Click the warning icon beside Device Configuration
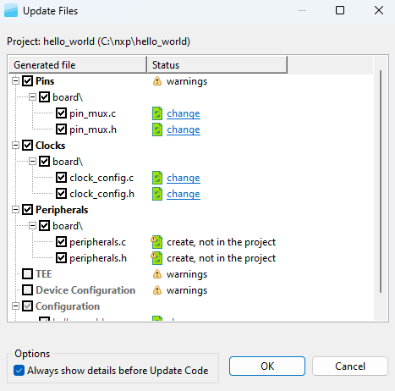 pos(157,290)
